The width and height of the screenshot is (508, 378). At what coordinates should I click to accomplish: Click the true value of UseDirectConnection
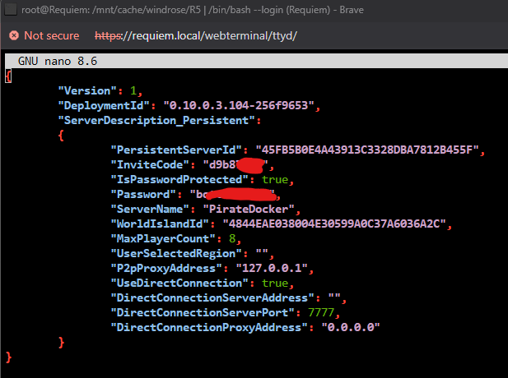tap(275, 283)
